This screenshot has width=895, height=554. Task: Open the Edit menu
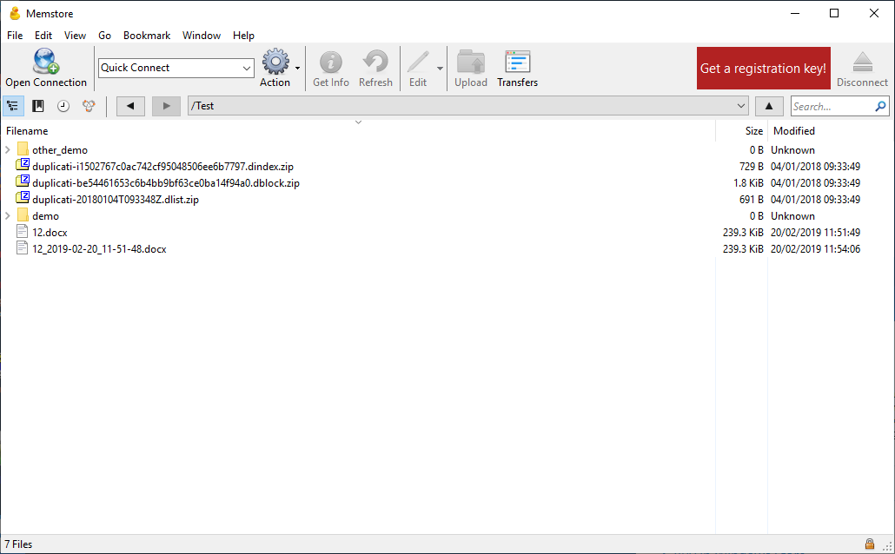tap(43, 36)
